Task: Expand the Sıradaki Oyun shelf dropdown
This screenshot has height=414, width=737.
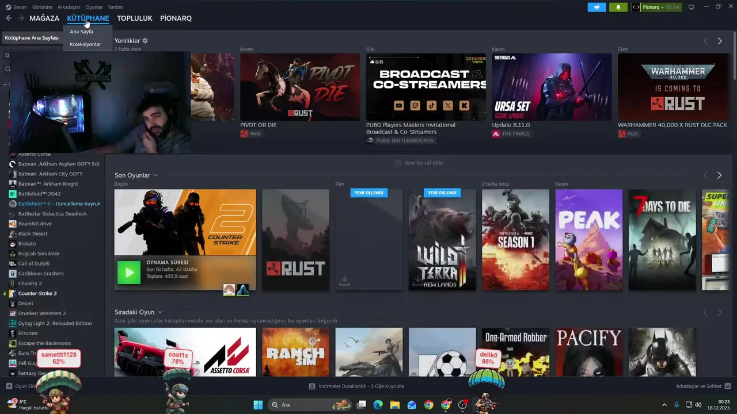Action: [x=160, y=312]
